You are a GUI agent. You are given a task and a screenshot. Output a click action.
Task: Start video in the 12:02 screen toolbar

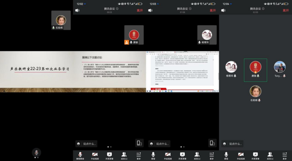click(95, 156)
